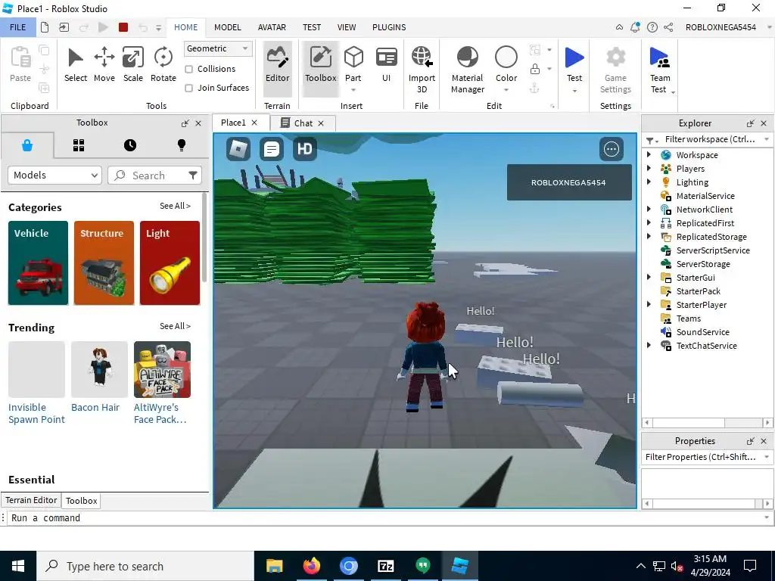The width and height of the screenshot is (775, 581).
Task: Close the Place1 document tab
Action: [x=254, y=123]
